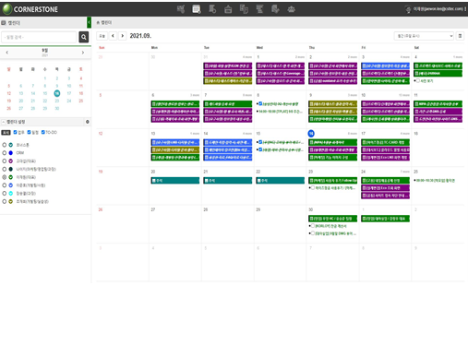Go to previous month in main calendar
Viewport: 468px width, 345px height.
113,36
